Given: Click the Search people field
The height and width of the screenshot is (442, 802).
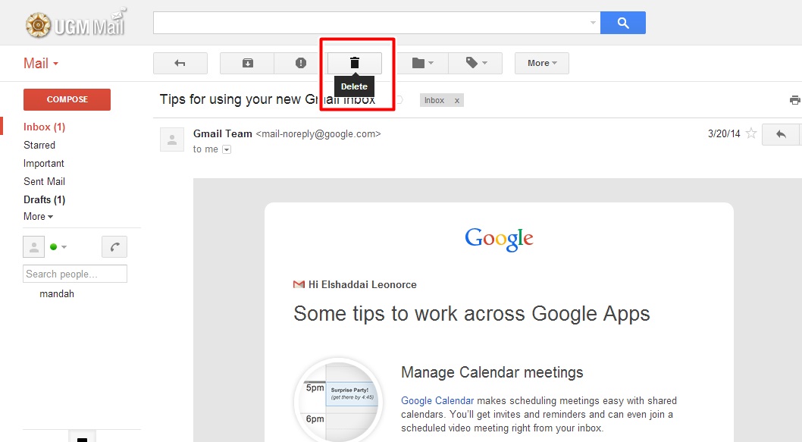Looking at the screenshot, I should click(x=75, y=274).
